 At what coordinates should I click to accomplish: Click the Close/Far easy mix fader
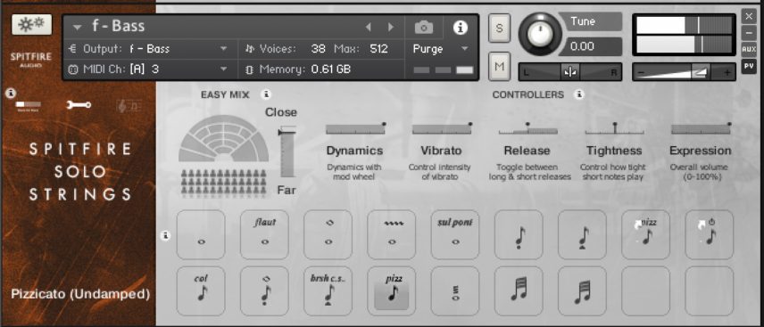pos(287,151)
